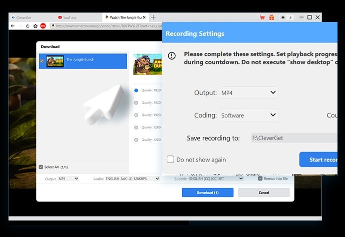This screenshot has height=237, width=345.
Task: Click the Start recording button
Action: pos(318,159)
